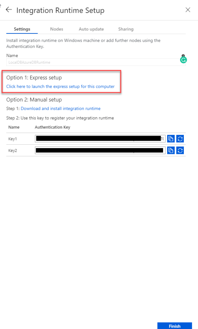This screenshot has height=329, width=198.
Task: Close the Integration Runtime Setup panel
Action: (188, 10)
